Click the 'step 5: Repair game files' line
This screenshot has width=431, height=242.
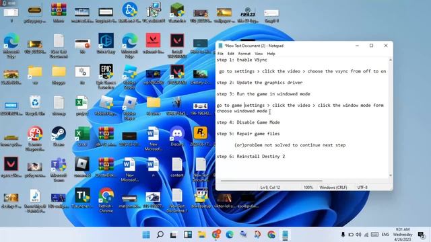tap(248, 134)
